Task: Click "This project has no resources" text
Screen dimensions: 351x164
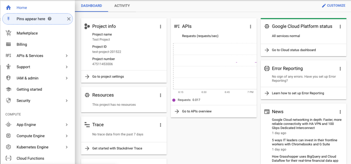Action: (114, 104)
